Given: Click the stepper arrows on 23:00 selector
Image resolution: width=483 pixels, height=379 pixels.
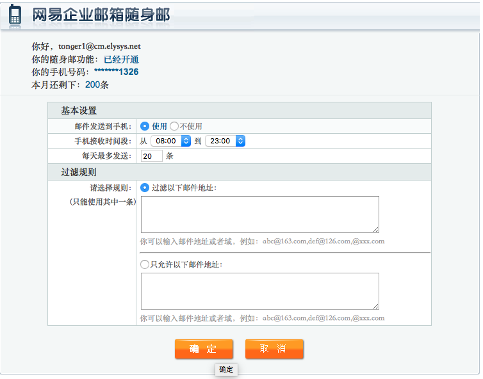Looking at the screenshot, I should pos(241,141).
